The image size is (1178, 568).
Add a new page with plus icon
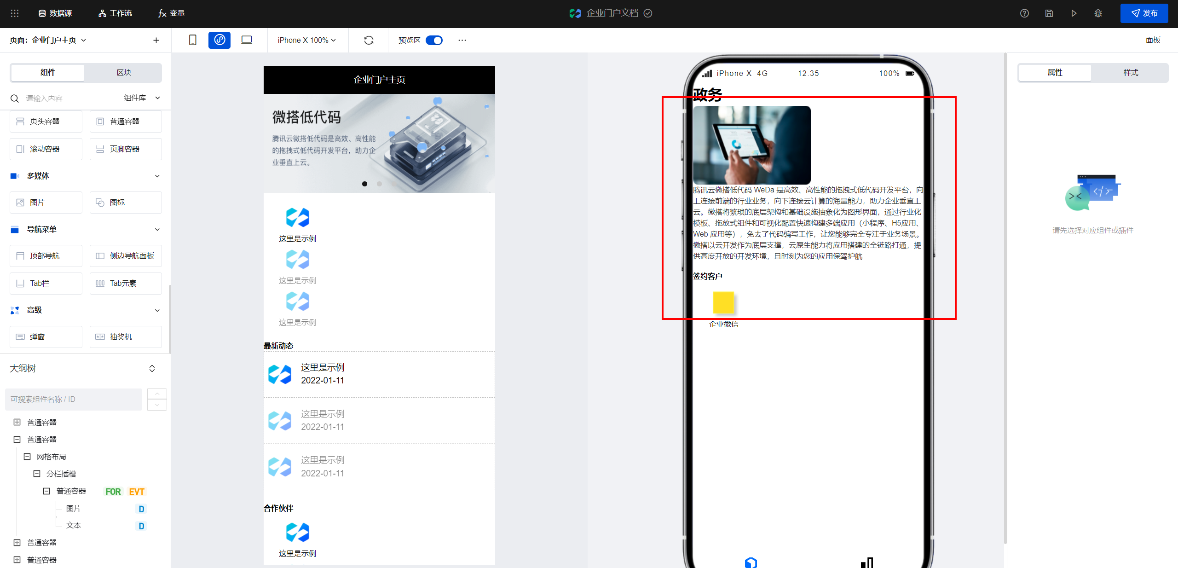coord(156,40)
